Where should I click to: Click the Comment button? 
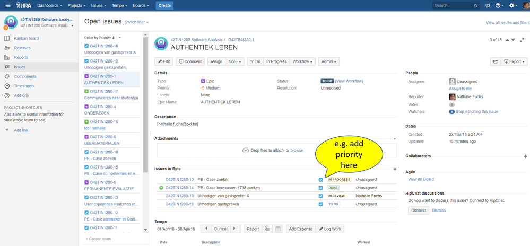190,62
